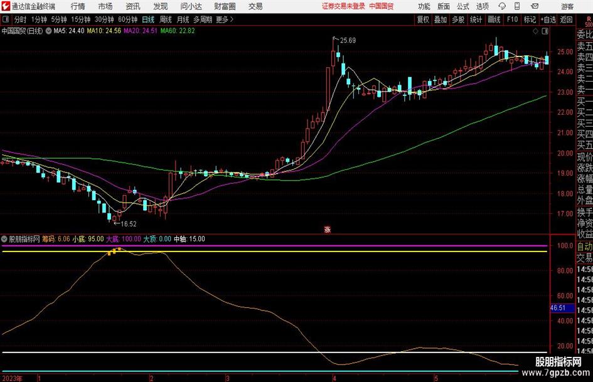Screen dimensions: 593x382
Task: Open the 财富圈 menu
Action: pyautogui.click(x=225, y=6)
